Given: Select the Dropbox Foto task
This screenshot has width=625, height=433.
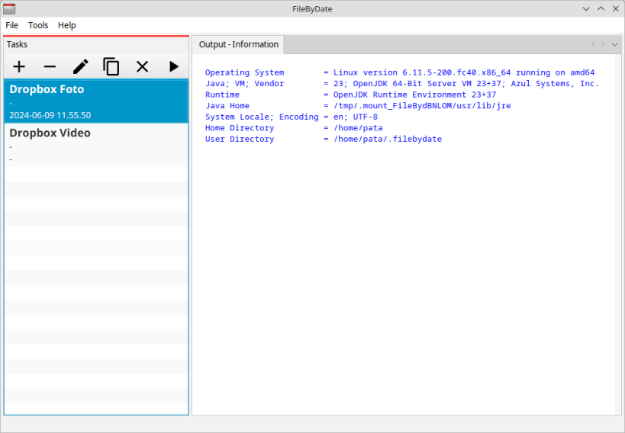Looking at the screenshot, I should 96,101.
